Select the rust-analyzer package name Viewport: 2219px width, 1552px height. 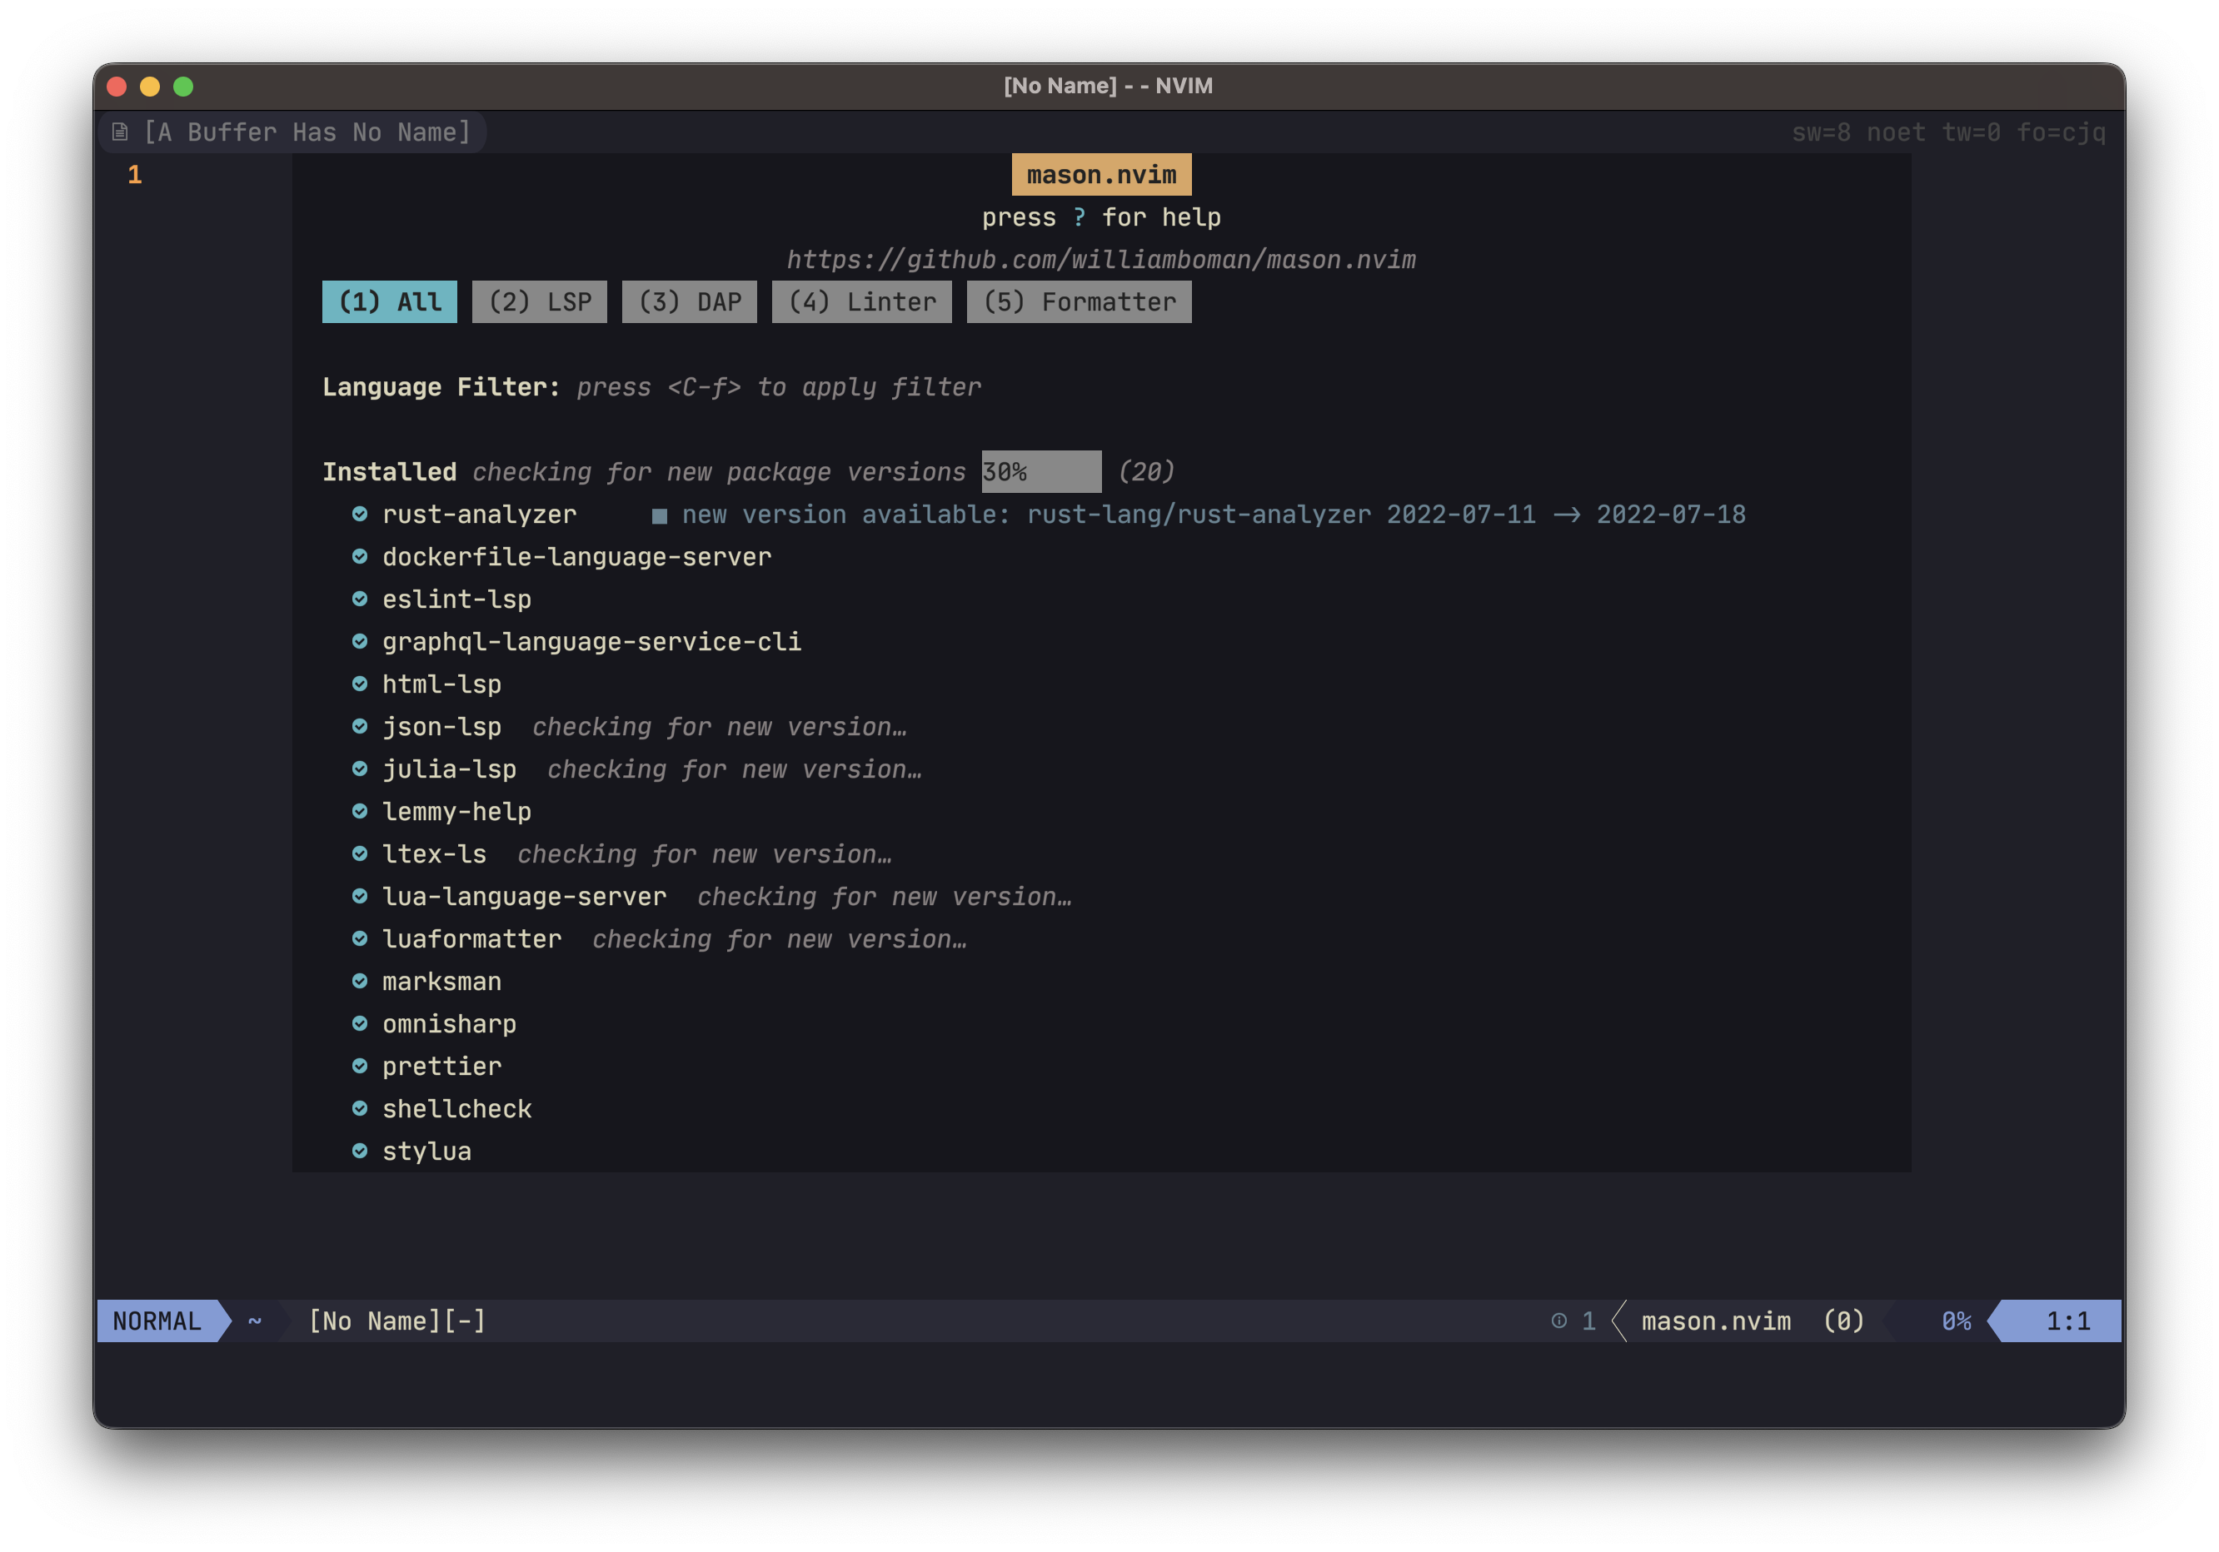(x=479, y=515)
